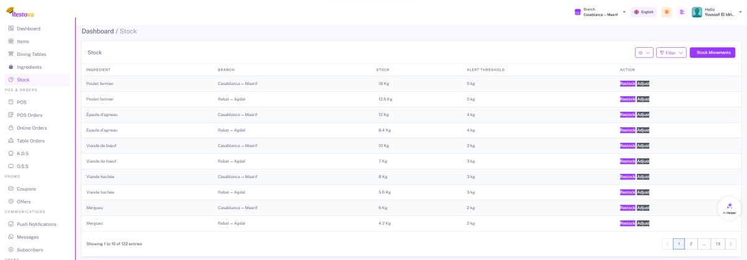This screenshot has height=260, width=747.
Task: Click the Stock Movements button
Action: [x=713, y=53]
